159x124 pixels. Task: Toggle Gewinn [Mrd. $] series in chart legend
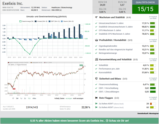click(x=67, y=21)
